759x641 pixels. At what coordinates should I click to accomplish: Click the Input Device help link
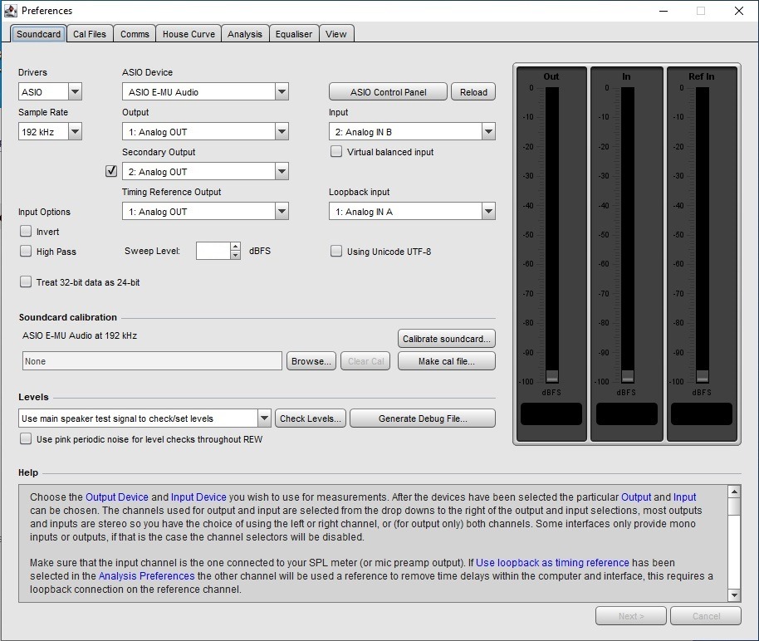point(198,497)
